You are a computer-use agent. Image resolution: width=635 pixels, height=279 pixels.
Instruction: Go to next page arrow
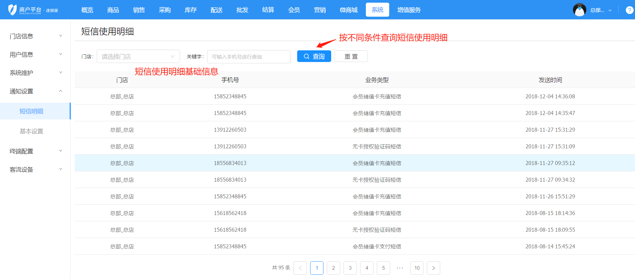(433, 268)
